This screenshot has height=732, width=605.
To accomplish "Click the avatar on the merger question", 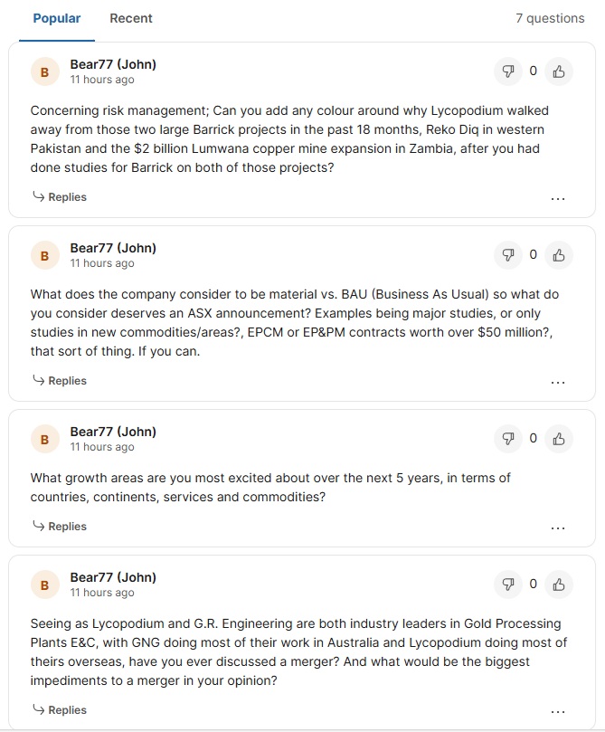I will pyautogui.click(x=44, y=585).
